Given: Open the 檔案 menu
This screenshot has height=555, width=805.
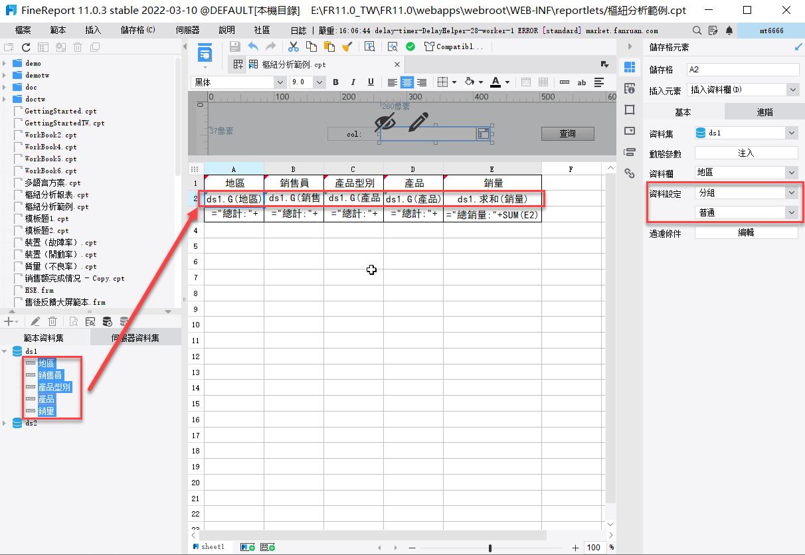Looking at the screenshot, I should click(23, 31).
